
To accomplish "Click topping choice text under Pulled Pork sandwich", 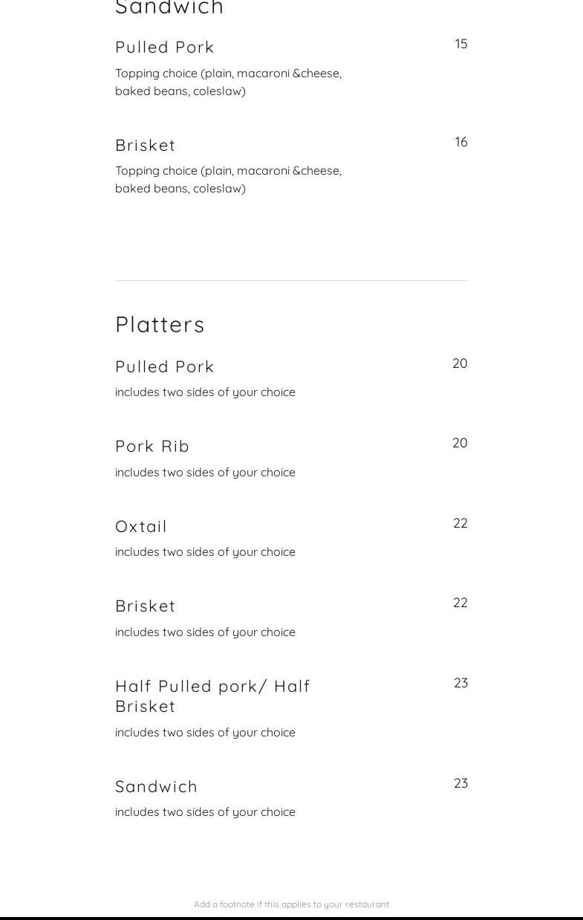I will click(228, 82).
